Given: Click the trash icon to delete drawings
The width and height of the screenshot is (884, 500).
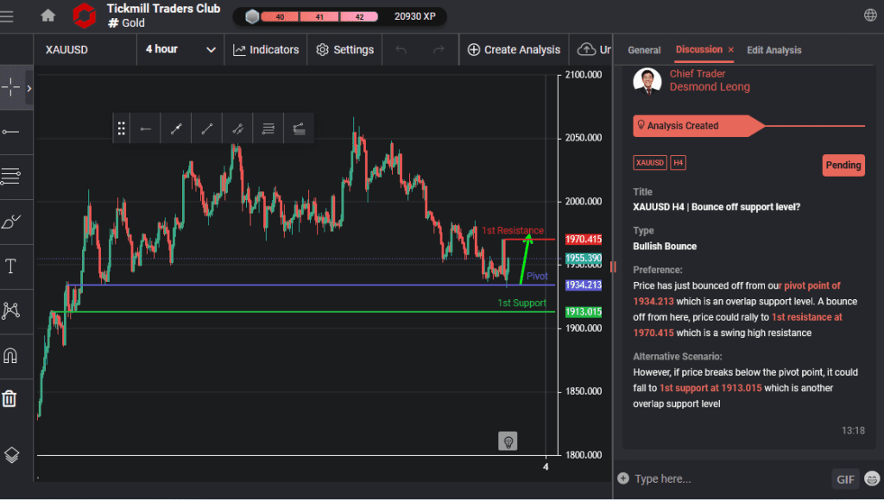Looking at the screenshot, I should (x=12, y=398).
